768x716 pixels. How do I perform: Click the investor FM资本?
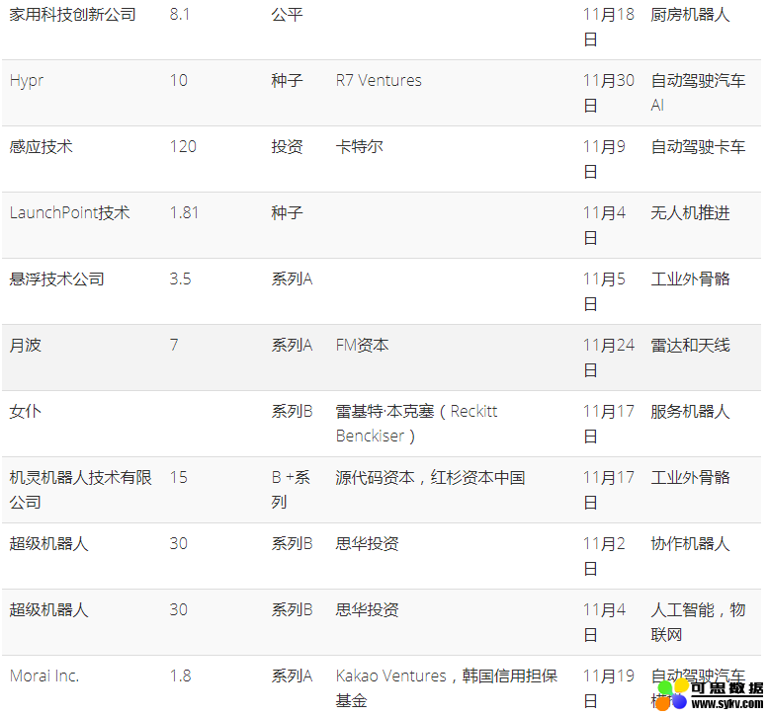pyautogui.click(x=362, y=345)
